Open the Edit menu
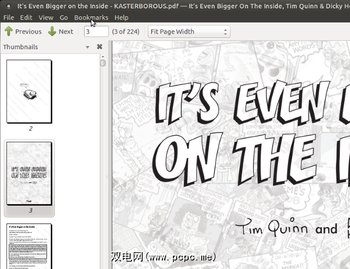 click(x=26, y=17)
